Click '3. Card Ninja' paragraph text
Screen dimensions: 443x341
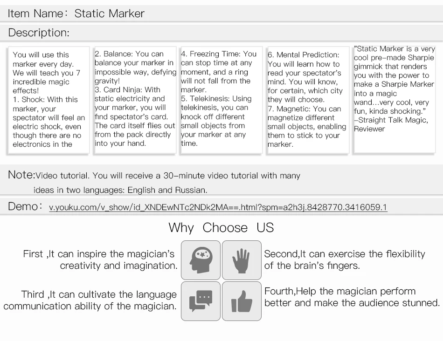[135, 116]
